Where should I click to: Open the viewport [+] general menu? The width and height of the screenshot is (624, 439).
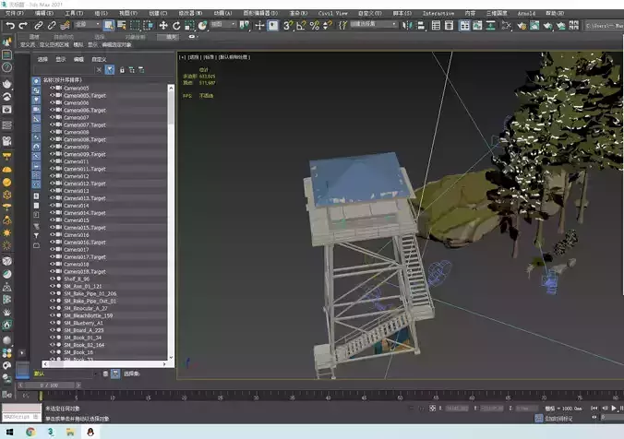point(182,57)
